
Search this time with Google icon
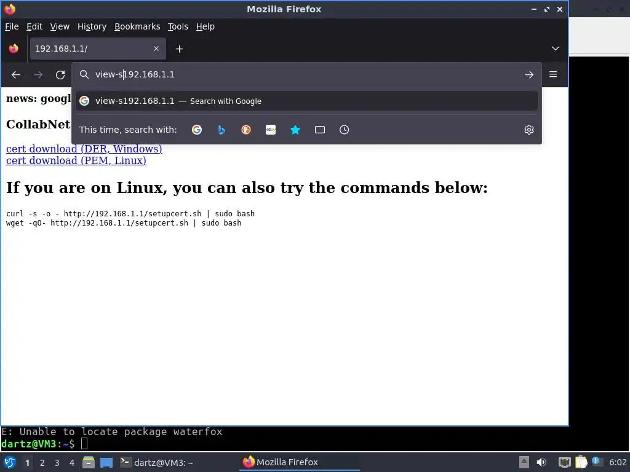click(197, 130)
